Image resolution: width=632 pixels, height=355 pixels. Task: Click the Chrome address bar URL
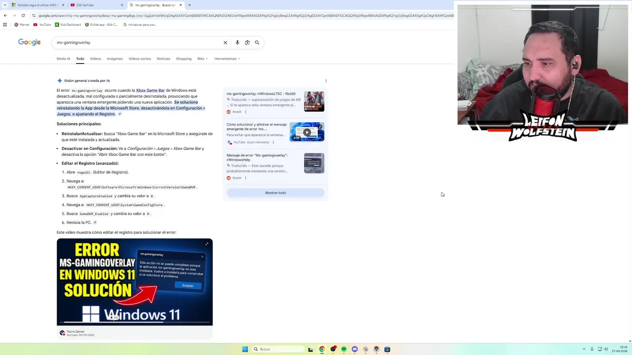242,15
